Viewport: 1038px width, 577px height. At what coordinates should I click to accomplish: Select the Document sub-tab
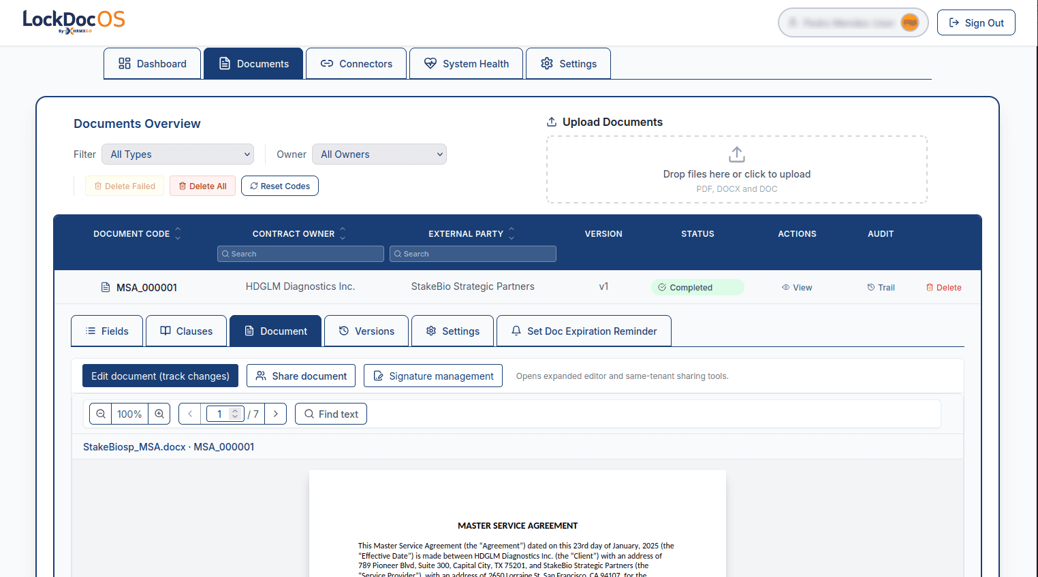[275, 331]
